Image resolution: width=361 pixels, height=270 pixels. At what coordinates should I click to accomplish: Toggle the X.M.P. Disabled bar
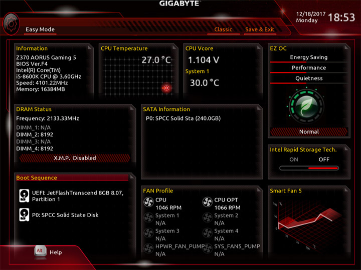point(75,158)
